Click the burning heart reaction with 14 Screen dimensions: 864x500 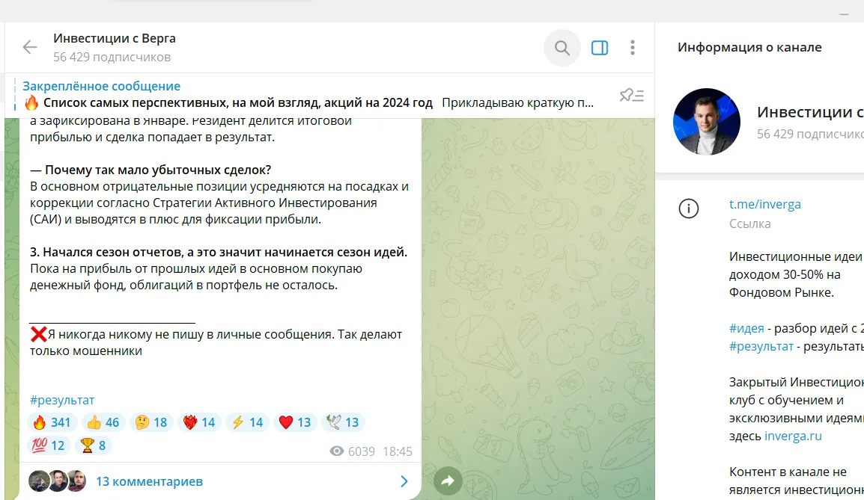[x=199, y=422]
